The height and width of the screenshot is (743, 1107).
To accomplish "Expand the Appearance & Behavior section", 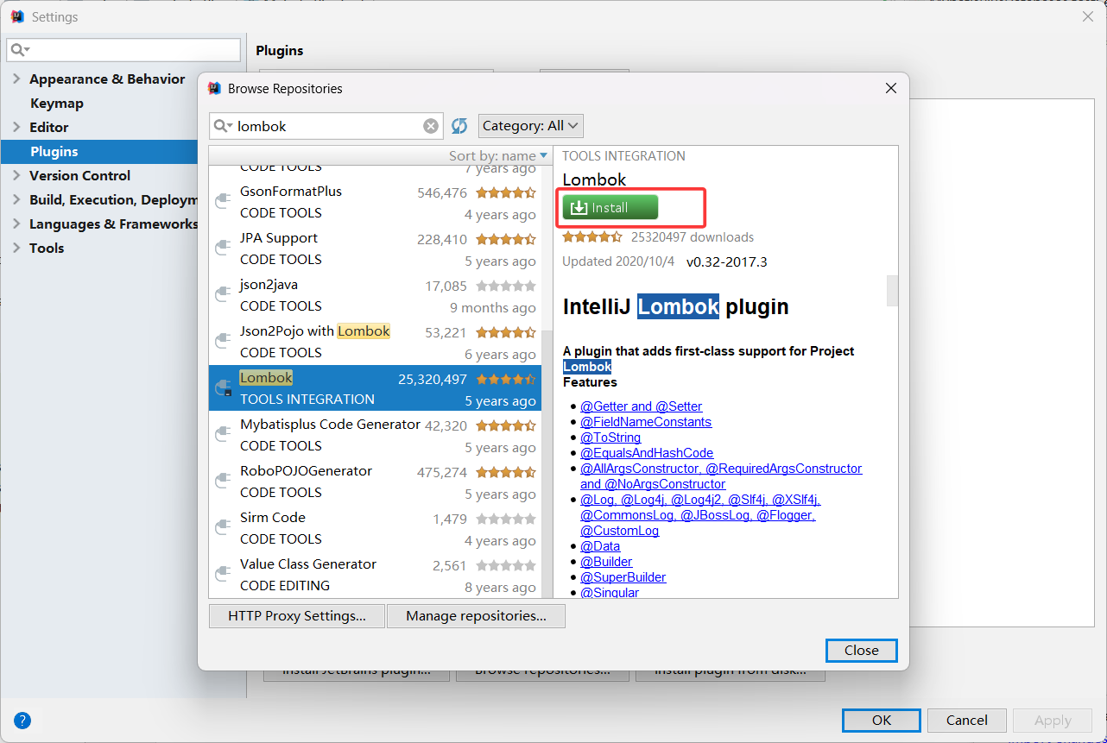I will (x=16, y=79).
